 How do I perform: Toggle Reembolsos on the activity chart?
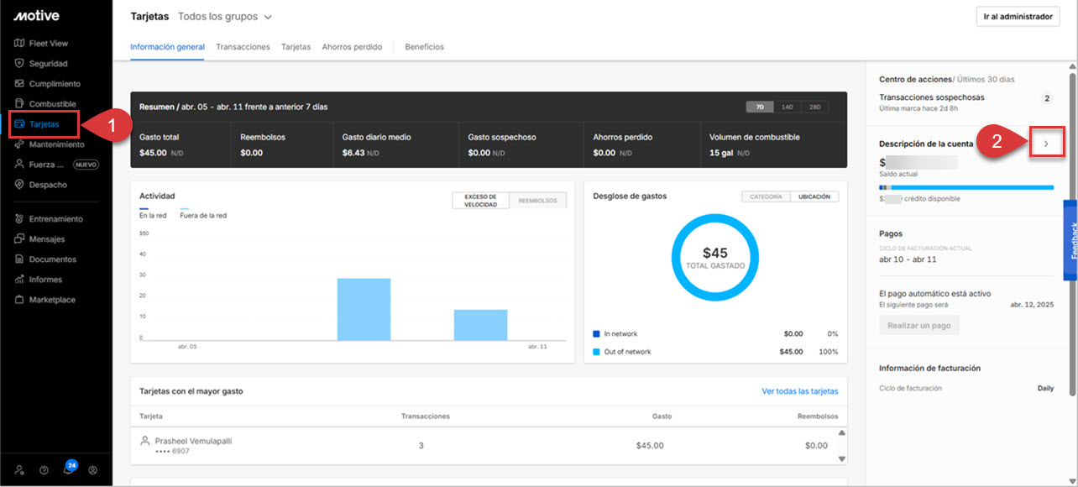coord(536,202)
